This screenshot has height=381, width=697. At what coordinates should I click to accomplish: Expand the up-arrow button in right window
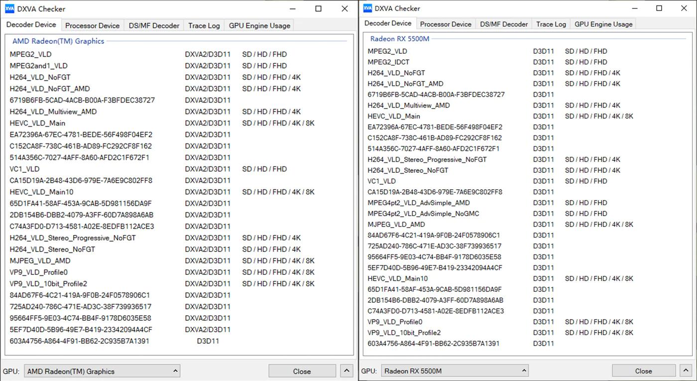tap(687, 371)
